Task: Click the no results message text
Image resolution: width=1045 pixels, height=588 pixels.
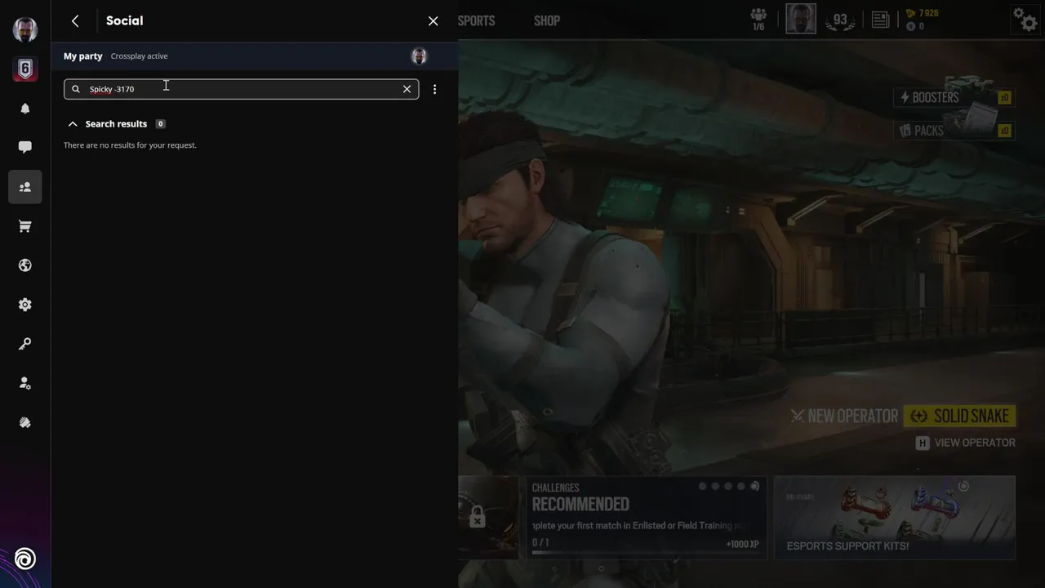Action: [x=130, y=145]
